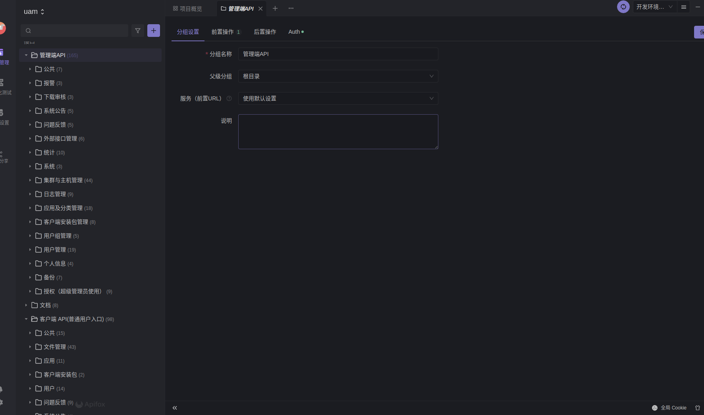Click the purple plus add button
The width and height of the screenshot is (704, 415).
click(154, 31)
